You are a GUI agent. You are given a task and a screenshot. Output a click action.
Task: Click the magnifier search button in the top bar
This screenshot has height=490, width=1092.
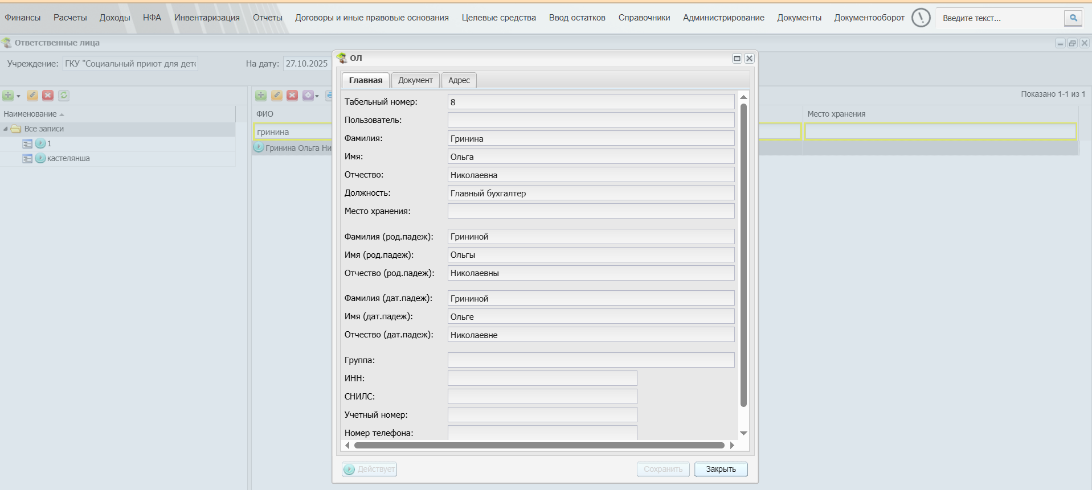(x=1073, y=18)
